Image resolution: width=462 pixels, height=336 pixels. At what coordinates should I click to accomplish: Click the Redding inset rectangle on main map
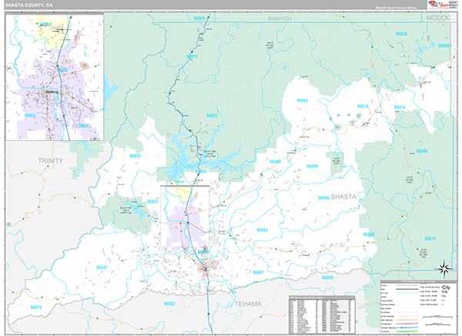coord(185,219)
